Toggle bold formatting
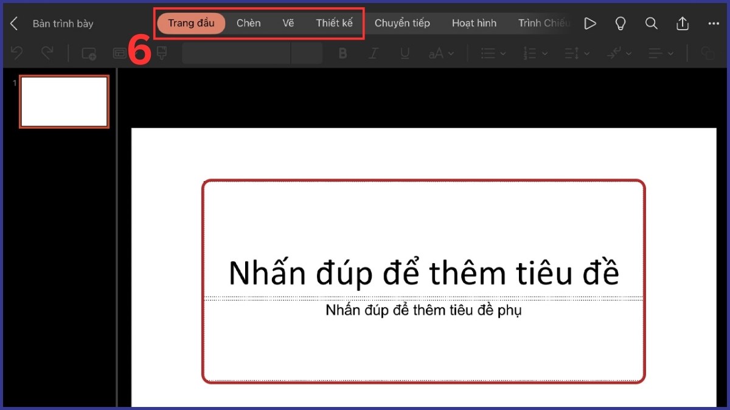 coord(342,53)
